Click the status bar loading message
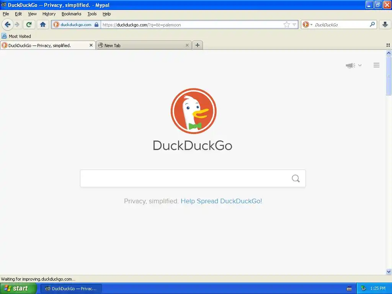 (x=38, y=279)
